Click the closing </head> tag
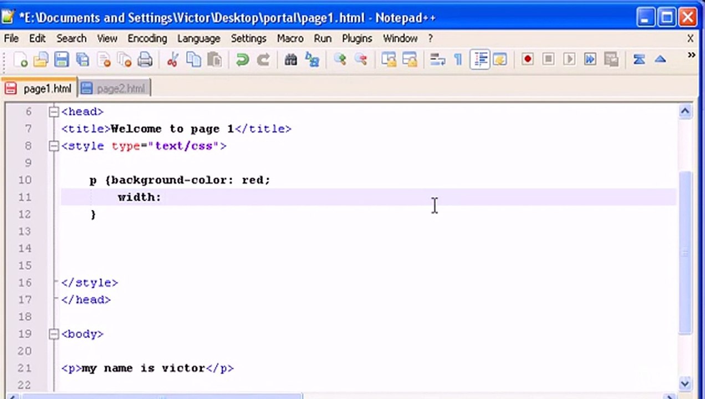The image size is (705, 399). [x=86, y=300]
